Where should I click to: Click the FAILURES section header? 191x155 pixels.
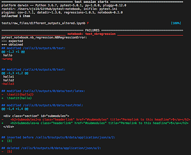(x=92, y=30)
